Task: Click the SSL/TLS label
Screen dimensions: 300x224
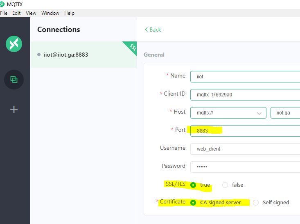Action: pyautogui.click(x=176, y=184)
